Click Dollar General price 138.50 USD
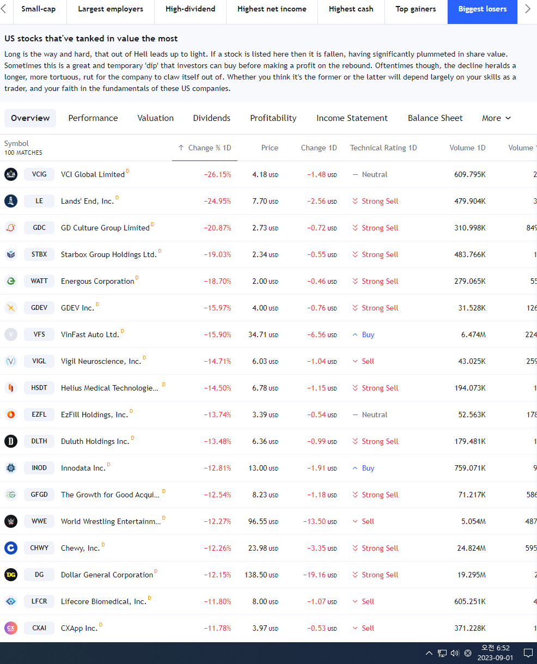This screenshot has width=537, height=664. coord(261,575)
